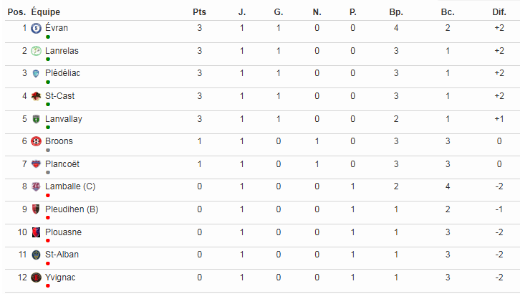Viewport: 520px width, 294px height.
Task: Click the Évran club crest icon
Action: 36,28
